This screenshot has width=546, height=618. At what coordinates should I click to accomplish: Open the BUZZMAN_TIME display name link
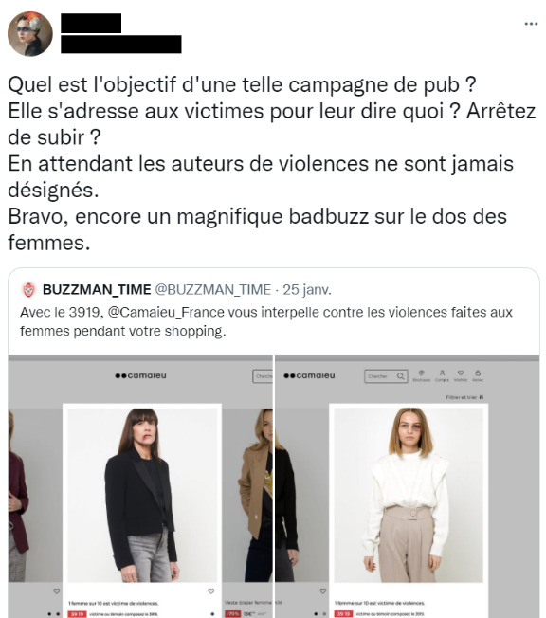(x=97, y=290)
